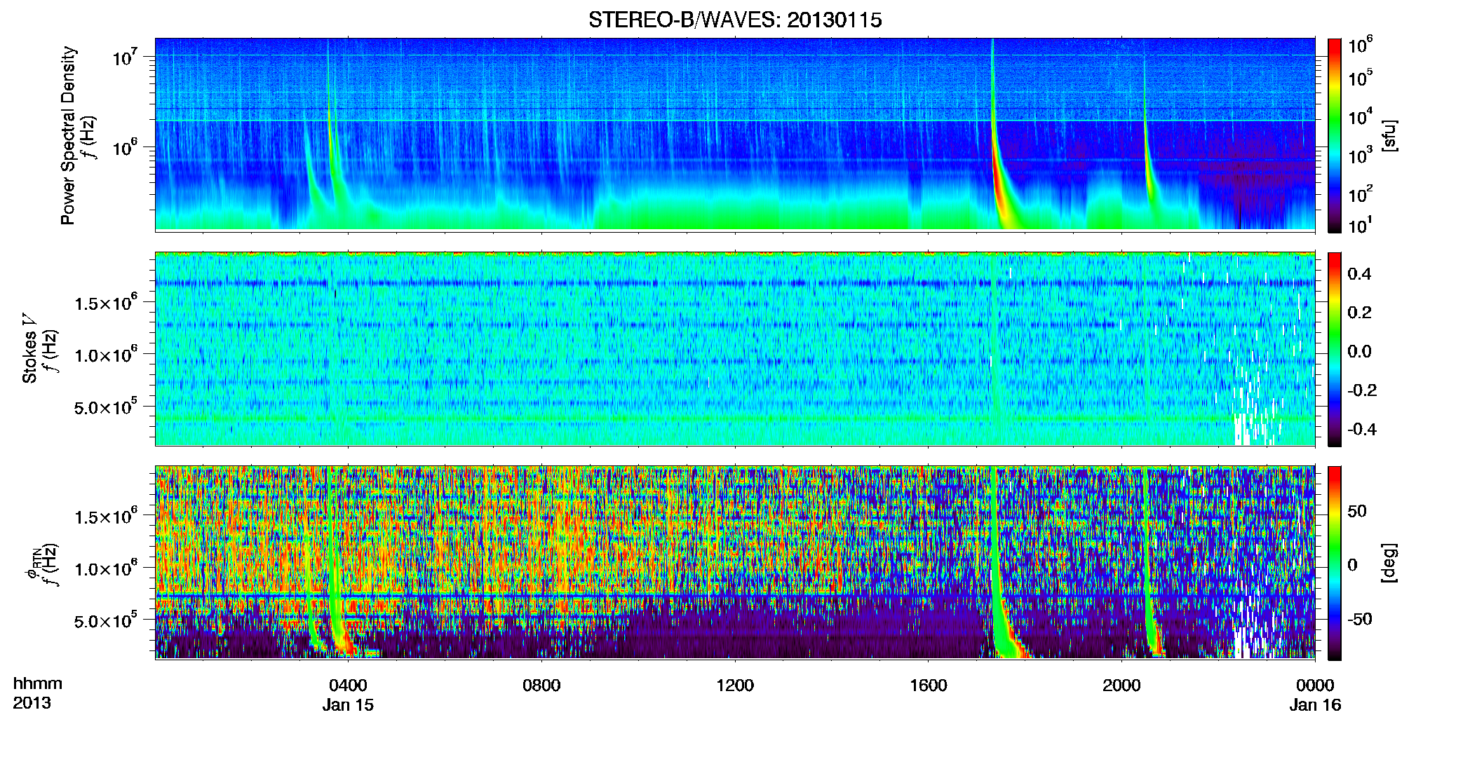Click the 10^6 value on sfu colorbar
Image resolution: width=1470 pixels, height=757 pixels.
[1361, 45]
